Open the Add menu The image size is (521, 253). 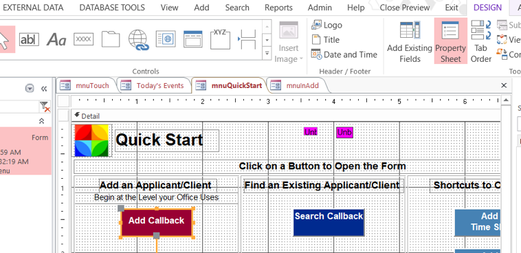(201, 8)
